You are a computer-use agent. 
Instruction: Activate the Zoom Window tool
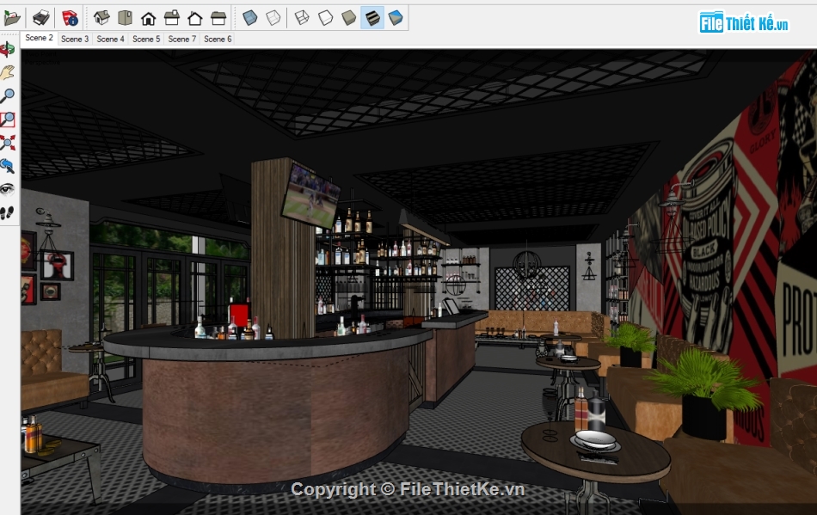(8, 120)
